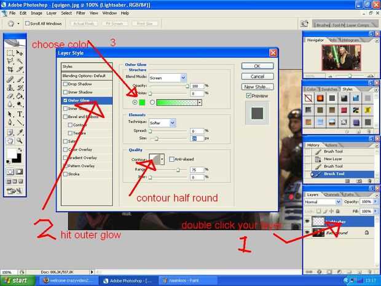This screenshot has width=381, height=286.
Task: Click OK in Layer Style dialog
Action: (x=257, y=66)
